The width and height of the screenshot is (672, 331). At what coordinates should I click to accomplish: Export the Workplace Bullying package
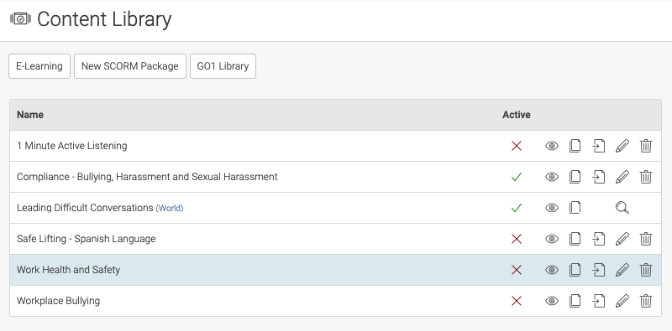click(x=599, y=301)
